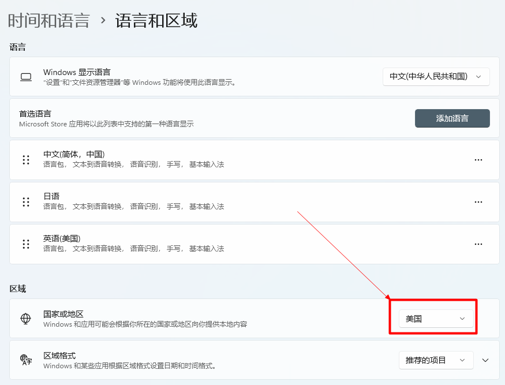The width and height of the screenshot is (505, 385).
Task: Open more options for 中文(简体，中国)
Action: (x=478, y=160)
